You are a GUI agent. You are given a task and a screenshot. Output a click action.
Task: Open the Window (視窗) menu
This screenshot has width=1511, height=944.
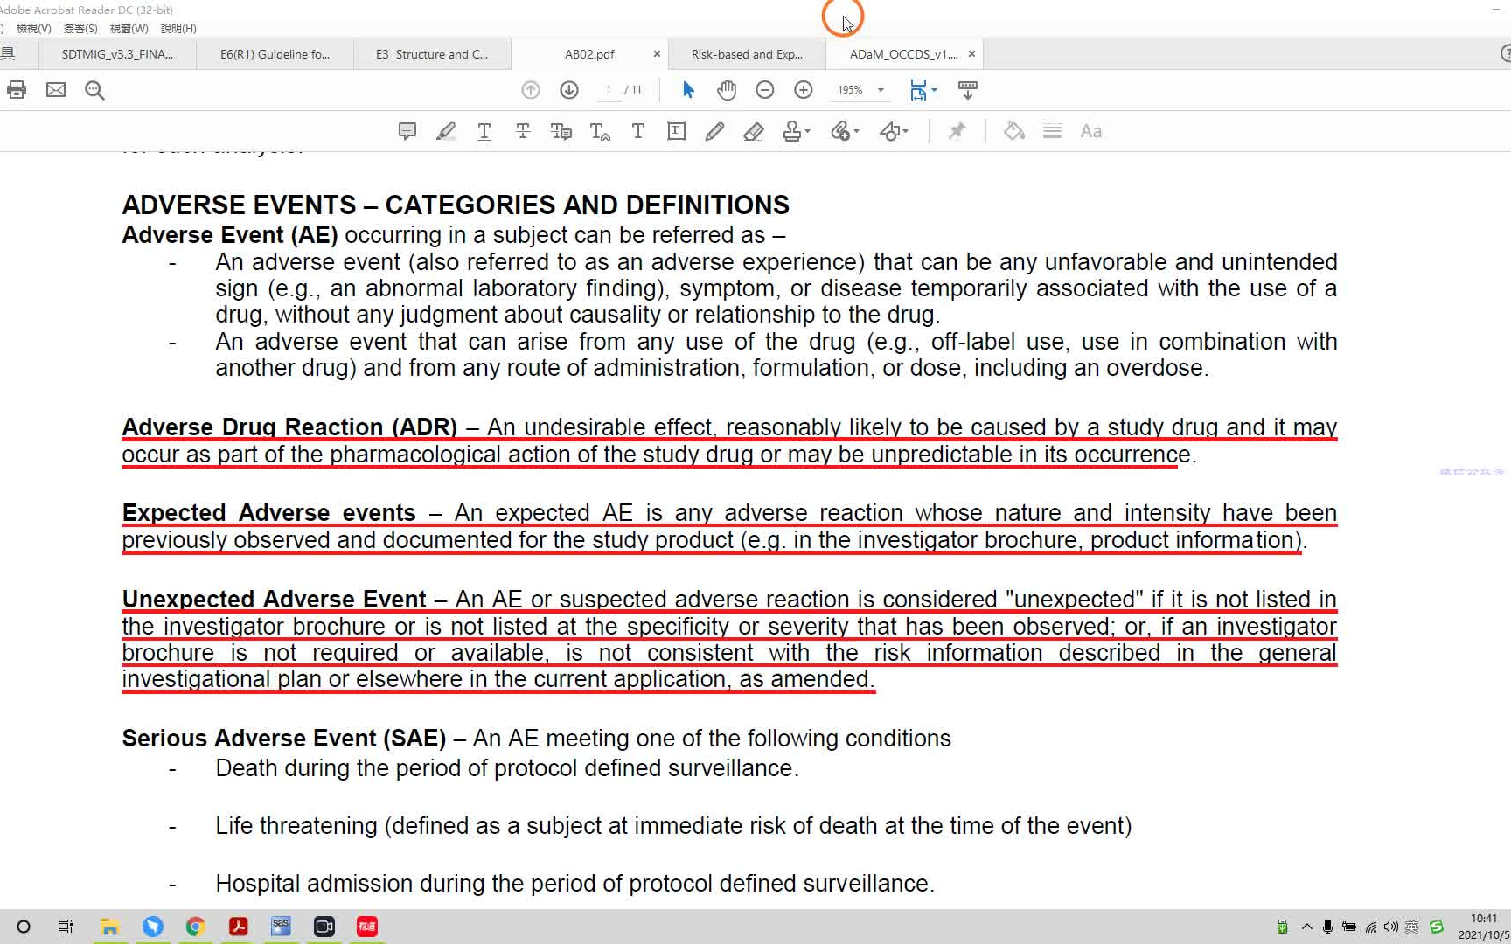(129, 28)
